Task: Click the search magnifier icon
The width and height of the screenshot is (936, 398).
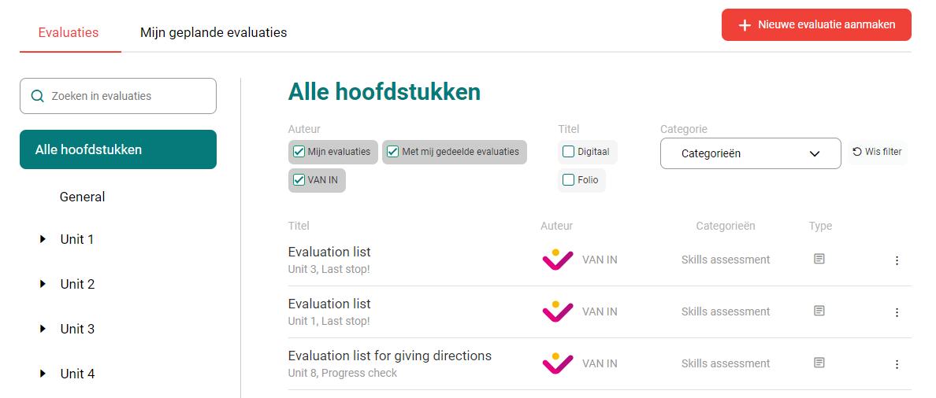Action: [x=37, y=96]
